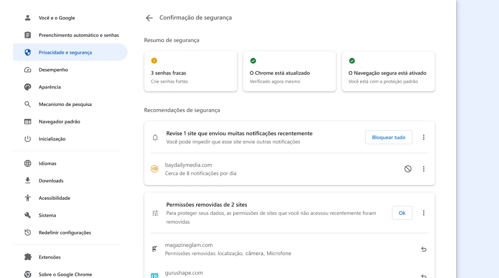Go back using the arrow beside Confirmação de segurança

click(149, 18)
